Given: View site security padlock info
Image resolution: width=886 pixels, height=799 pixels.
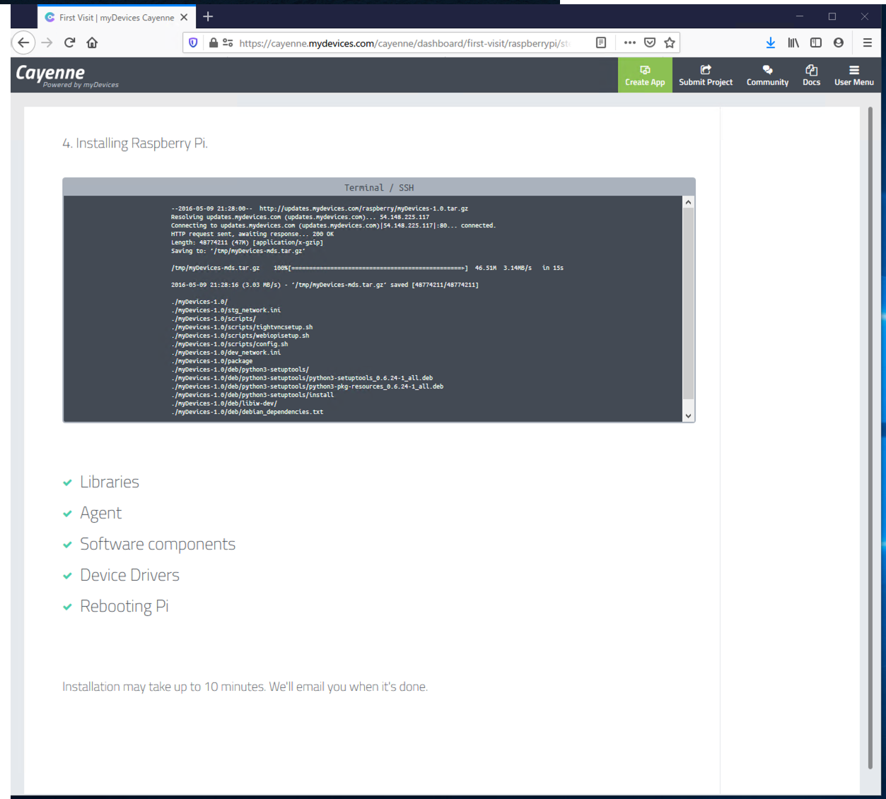Looking at the screenshot, I should [214, 43].
